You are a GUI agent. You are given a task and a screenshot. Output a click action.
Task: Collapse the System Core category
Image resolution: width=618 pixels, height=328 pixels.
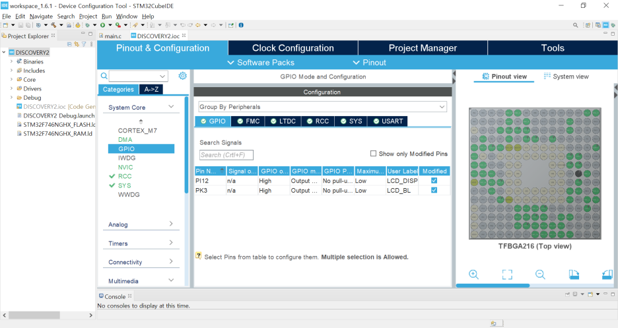[x=171, y=107]
